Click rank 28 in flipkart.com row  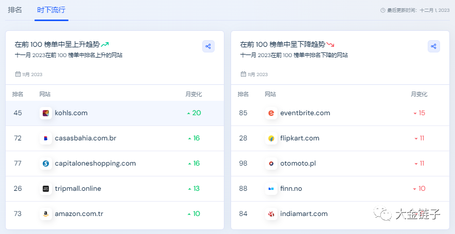tap(243, 138)
